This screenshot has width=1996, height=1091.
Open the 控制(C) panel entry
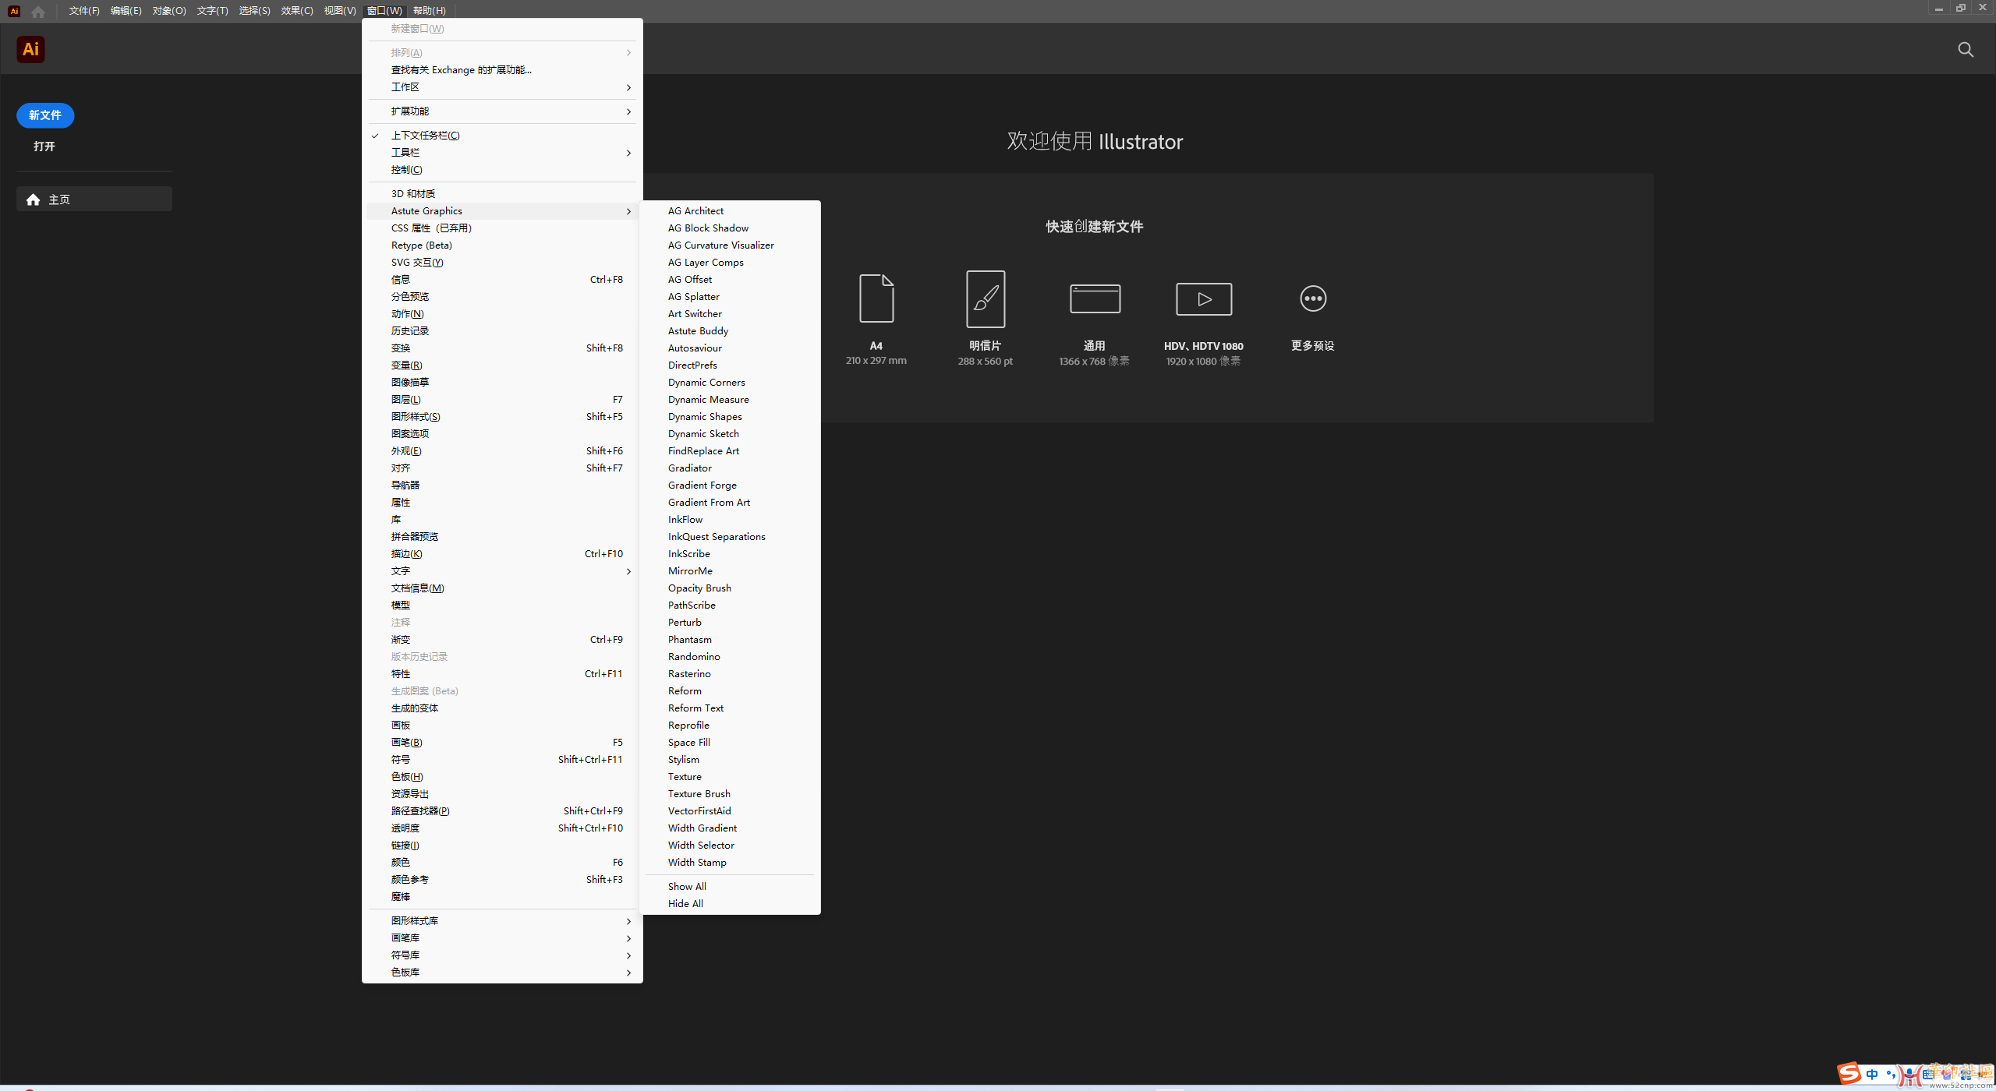[502, 170]
